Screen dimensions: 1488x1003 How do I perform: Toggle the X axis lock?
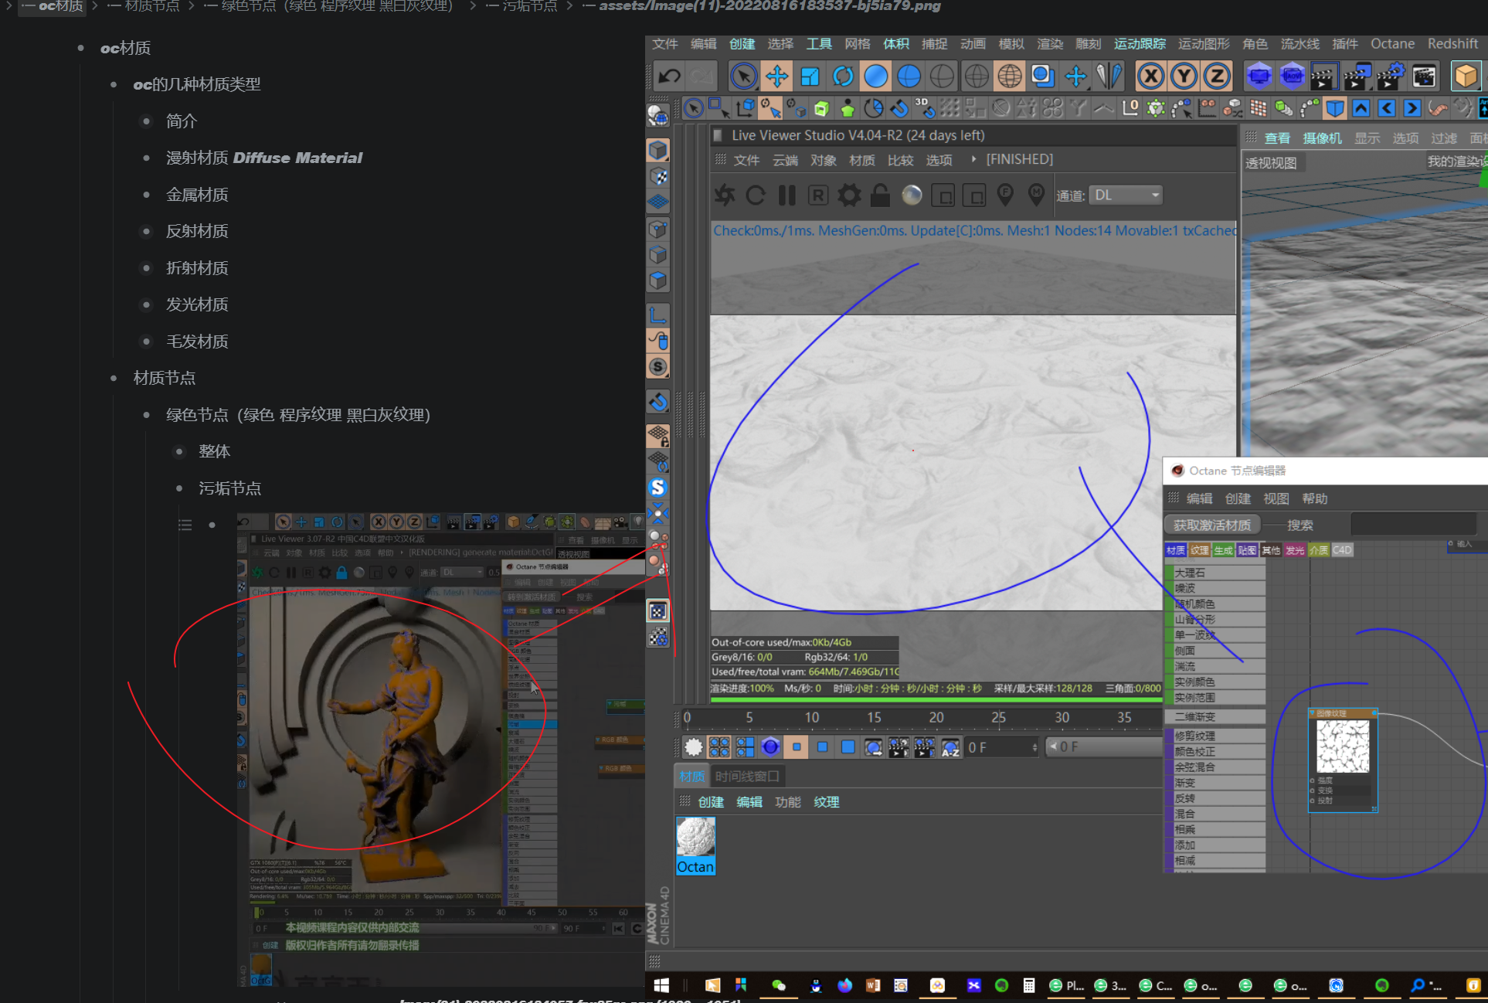(1150, 76)
